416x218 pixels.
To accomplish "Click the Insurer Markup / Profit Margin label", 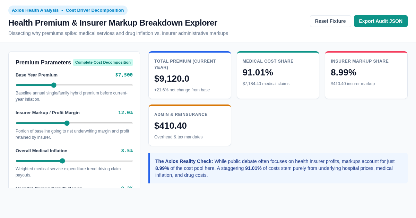I will pos(47,112).
